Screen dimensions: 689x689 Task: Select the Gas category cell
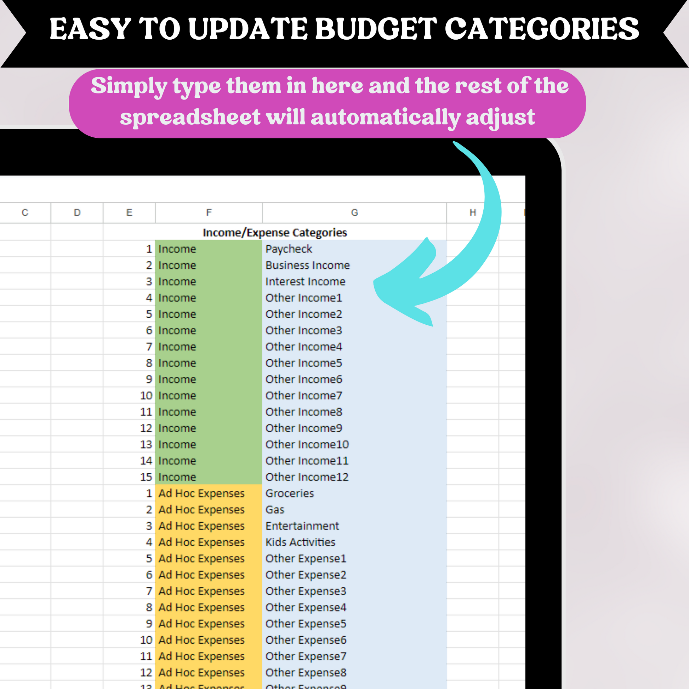[x=354, y=509]
